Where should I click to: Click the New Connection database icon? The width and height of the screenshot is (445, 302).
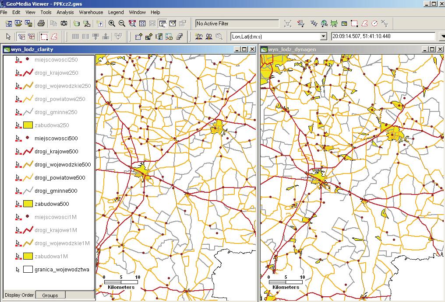pos(76,23)
